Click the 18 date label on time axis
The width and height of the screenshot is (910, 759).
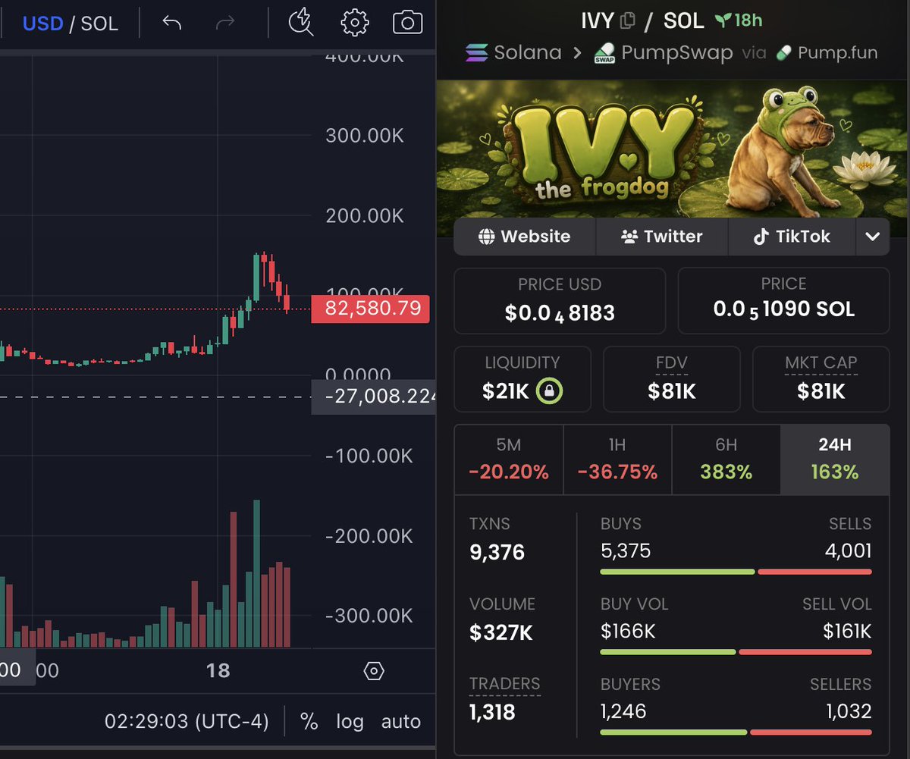pos(218,671)
